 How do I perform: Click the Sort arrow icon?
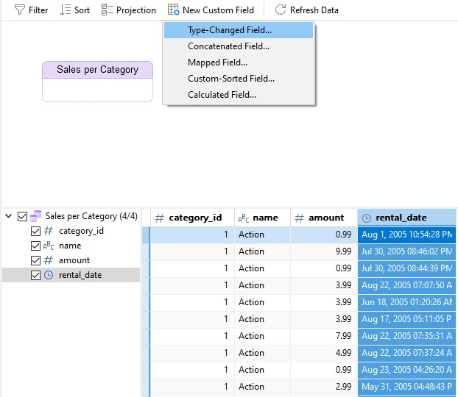tap(65, 10)
